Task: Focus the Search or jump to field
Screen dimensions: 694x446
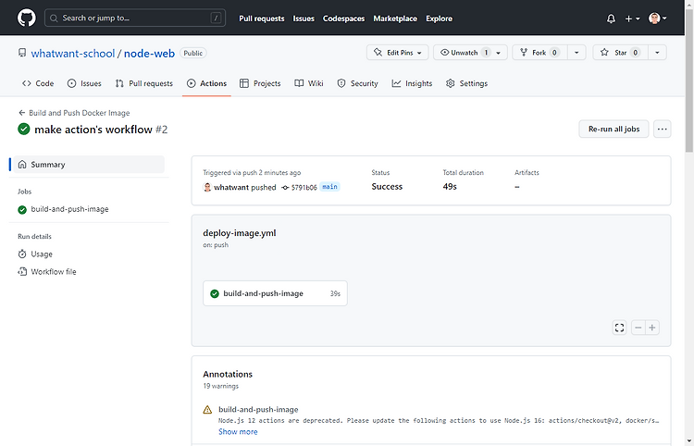Action: click(135, 19)
